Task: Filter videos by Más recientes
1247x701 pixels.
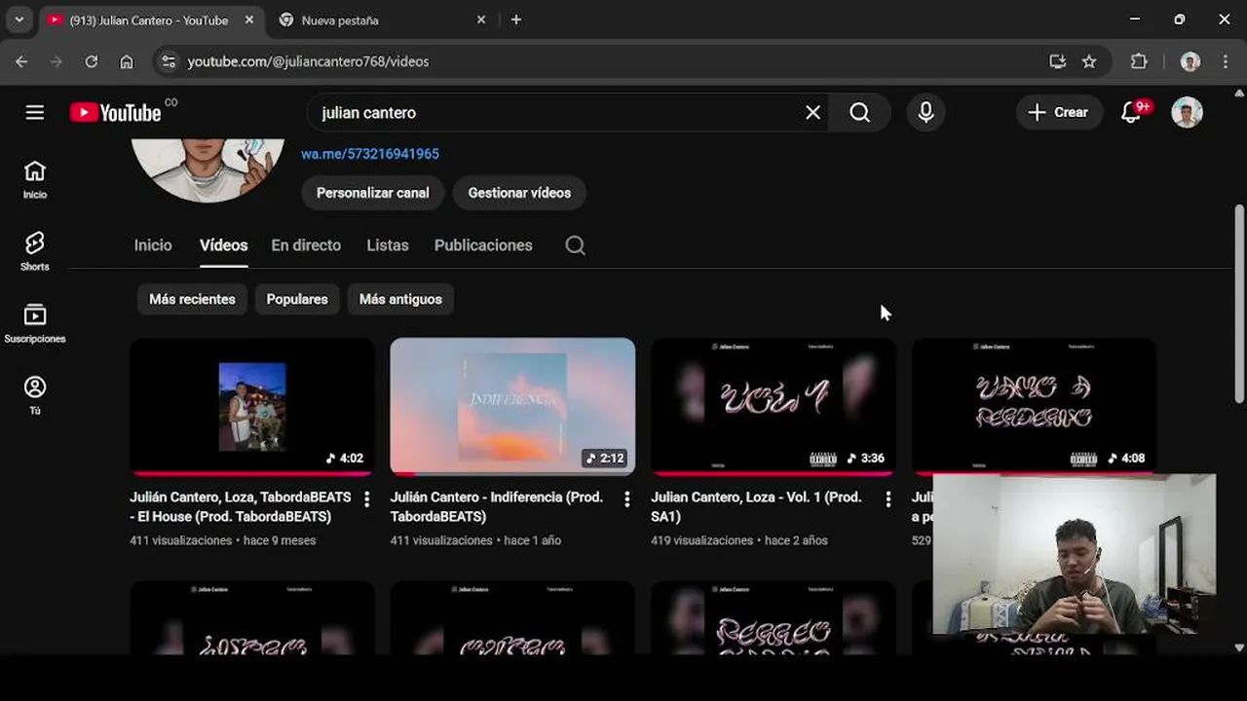Action: (x=192, y=299)
